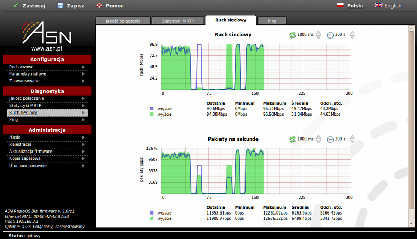Open Podstawowe configuration in sidebar
417x239 pixels.
pos(47,67)
